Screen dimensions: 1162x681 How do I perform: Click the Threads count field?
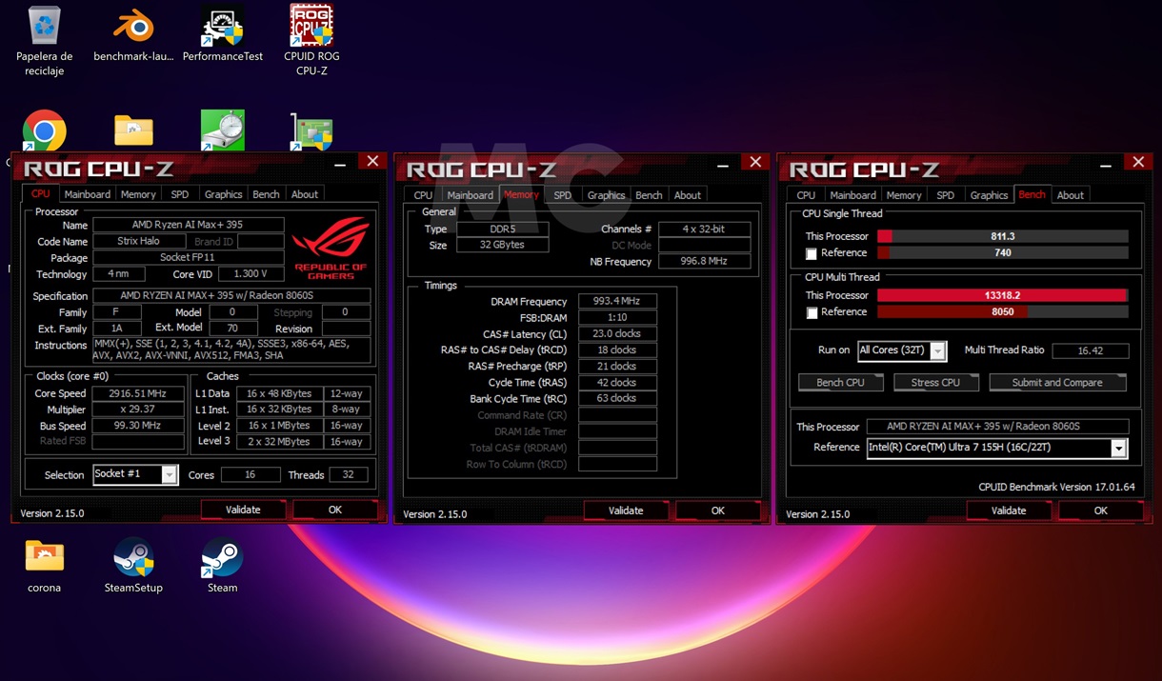coord(347,474)
